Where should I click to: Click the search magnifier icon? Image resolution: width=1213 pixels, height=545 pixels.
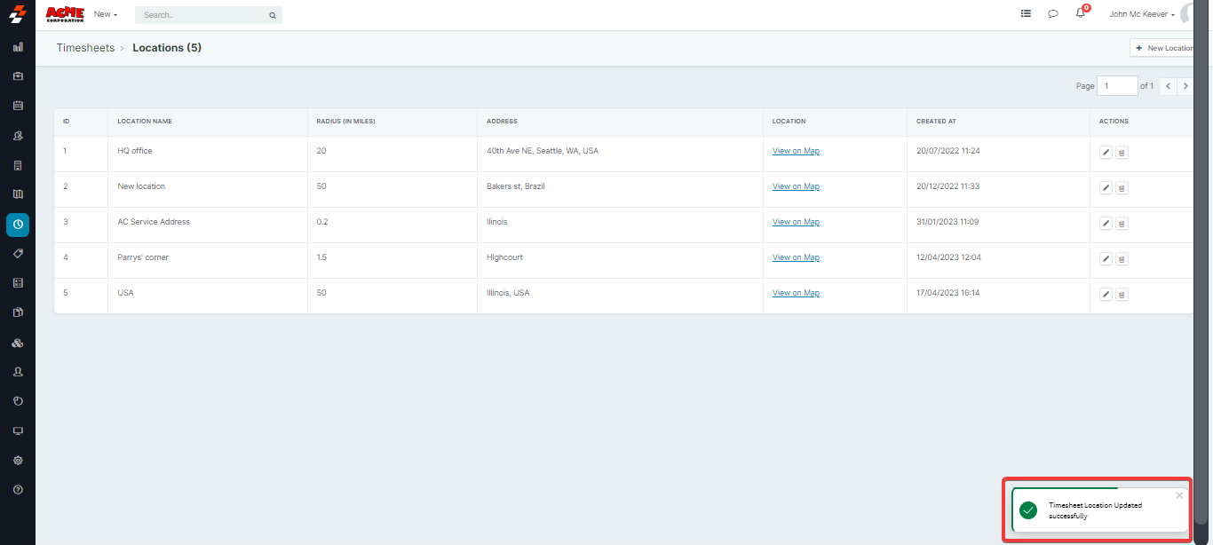point(273,15)
